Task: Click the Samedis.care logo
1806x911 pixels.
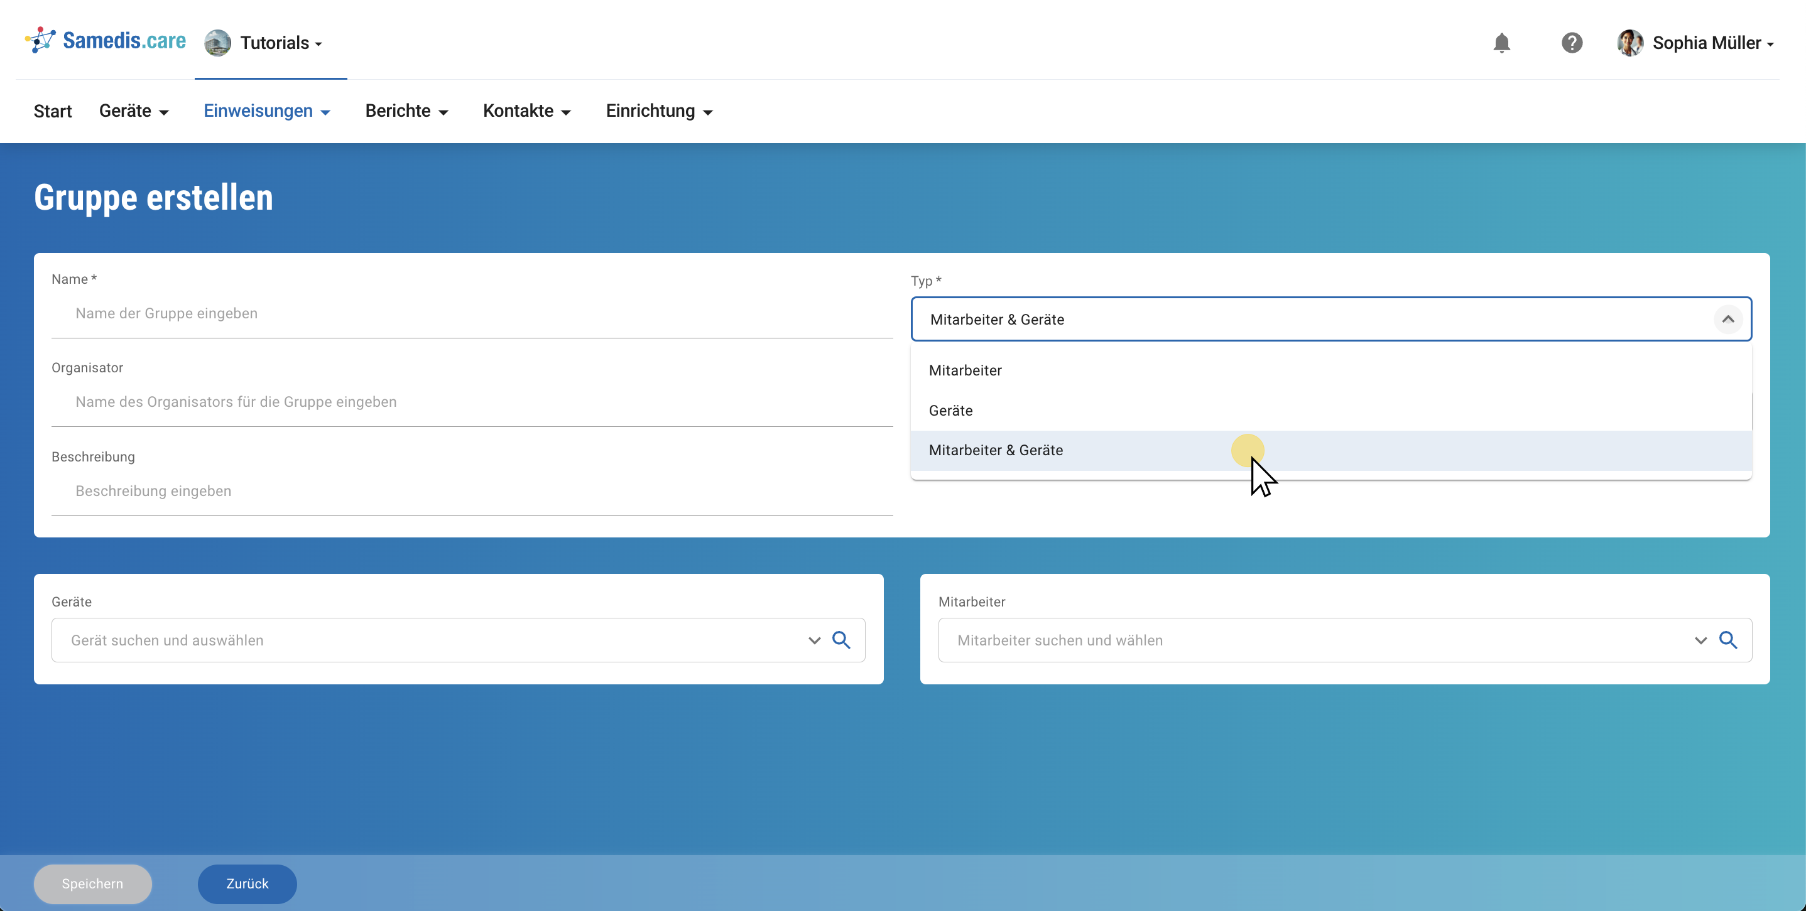Action: (x=106, y=41)
